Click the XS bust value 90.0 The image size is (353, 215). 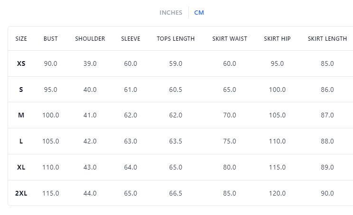[x=50, y=63]
